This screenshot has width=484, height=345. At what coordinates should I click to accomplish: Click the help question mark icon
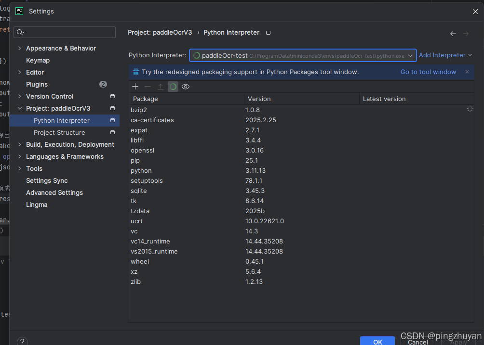click(22, 341)
